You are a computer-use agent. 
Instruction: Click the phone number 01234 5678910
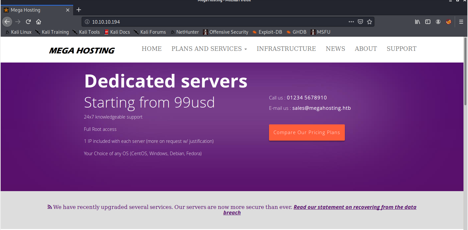click(x=307, y=98)
